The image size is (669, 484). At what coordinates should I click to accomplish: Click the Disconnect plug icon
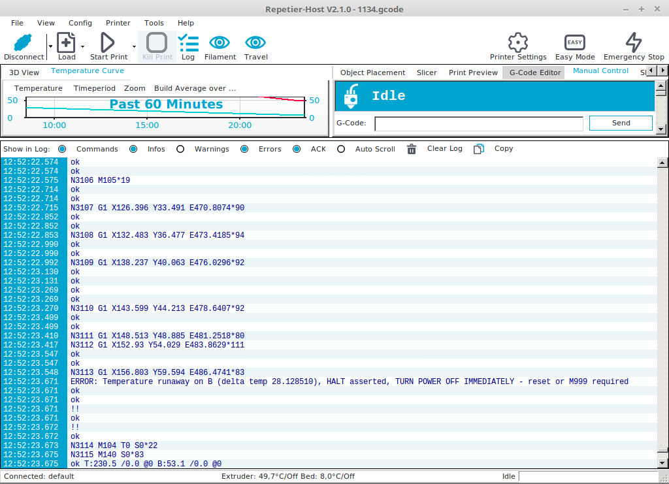pos(23,42)
